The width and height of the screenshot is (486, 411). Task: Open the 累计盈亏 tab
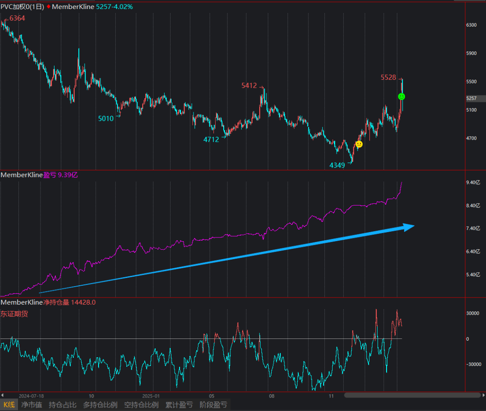tap(179, 405)
